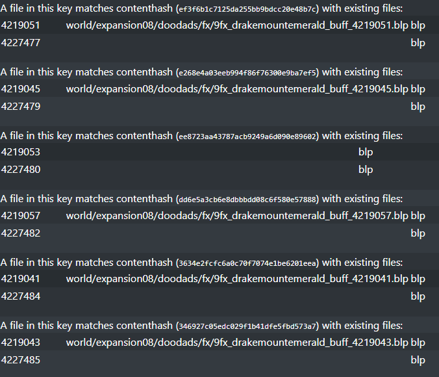Click contenthash ee8723aa43787acb9249a6d090e89602

[x=247, y=136]
